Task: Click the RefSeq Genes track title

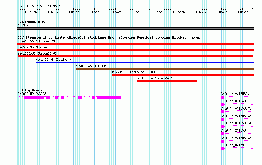Action: pos(30,90)
